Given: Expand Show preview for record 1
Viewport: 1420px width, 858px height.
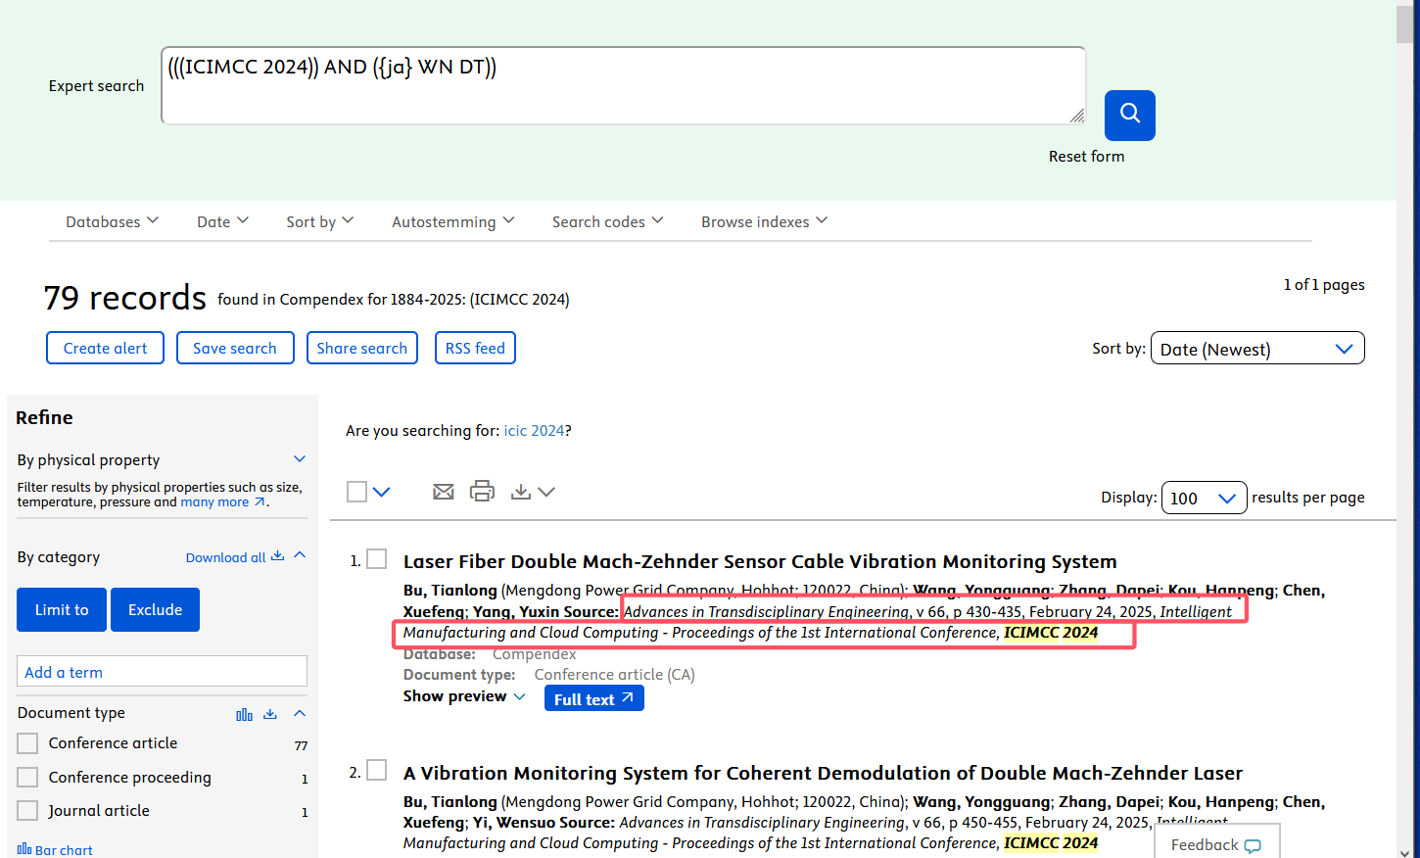Looking at the screenshot, I should click(464, 696).
